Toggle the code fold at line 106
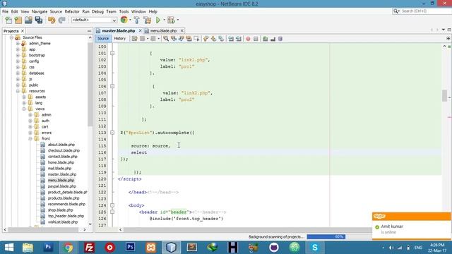 coord(112,86)
